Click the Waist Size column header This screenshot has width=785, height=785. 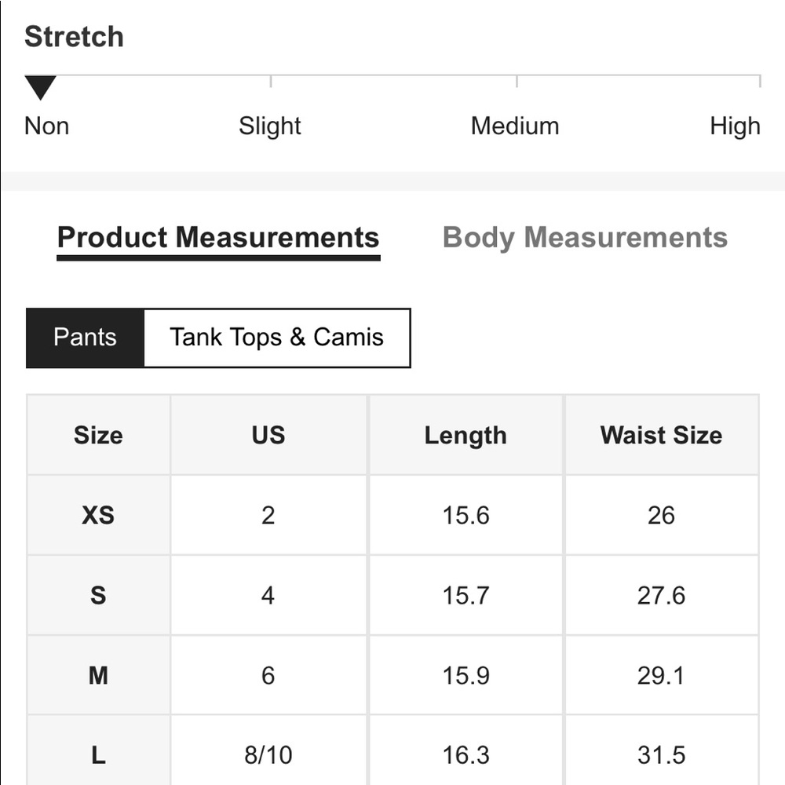pyautogui.click(x=661, y=435)
